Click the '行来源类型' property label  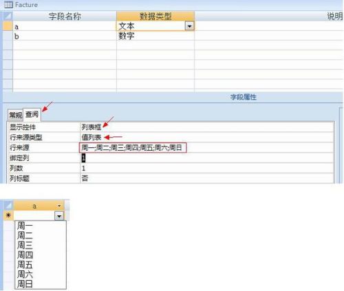26,138
